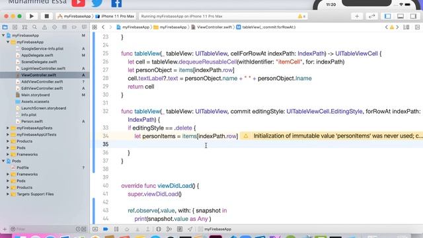Jump to previous issue arrow
This screenshot has width=423, height=238.
(386, 27)
